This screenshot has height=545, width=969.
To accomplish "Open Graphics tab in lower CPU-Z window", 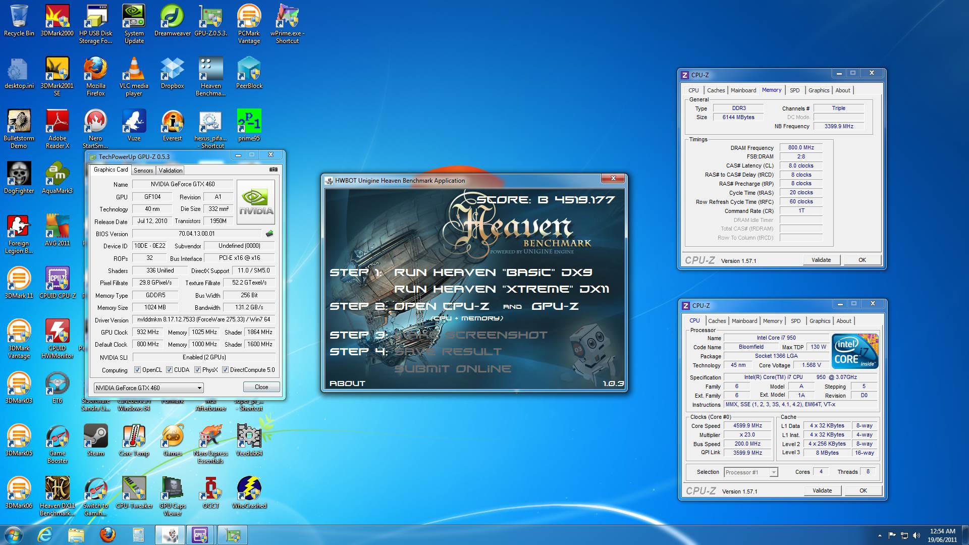I will tap(820, 321).
